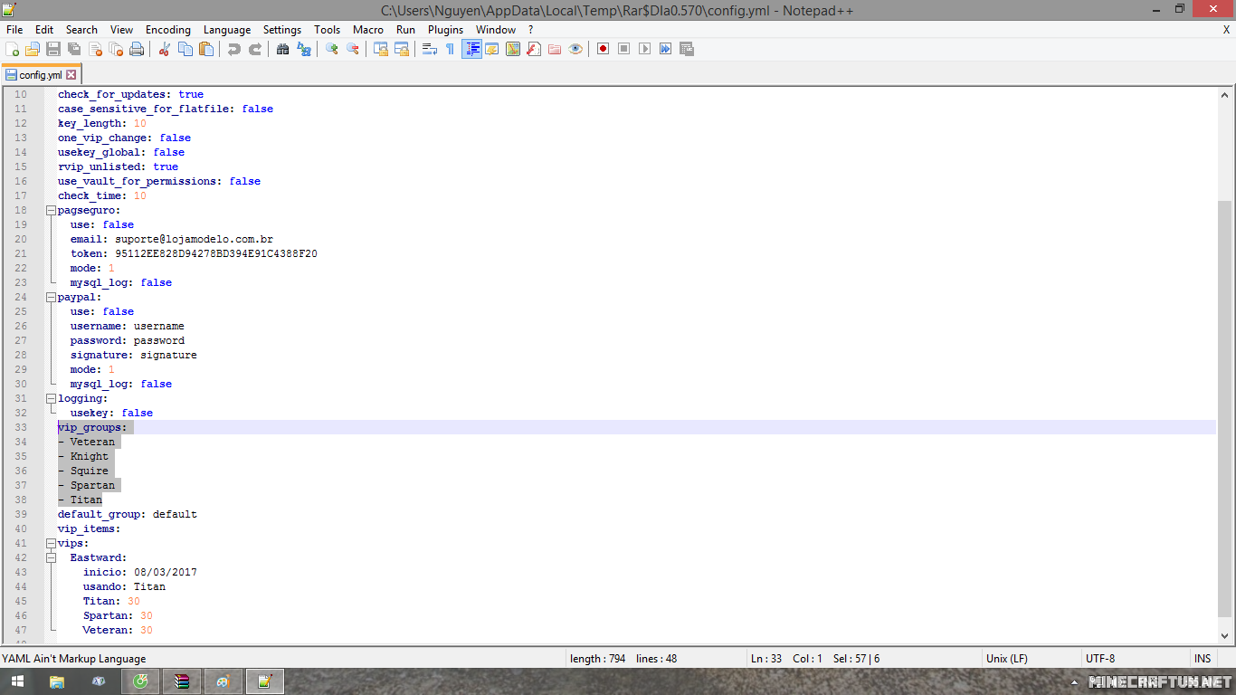Run macro multiple times

666,49
